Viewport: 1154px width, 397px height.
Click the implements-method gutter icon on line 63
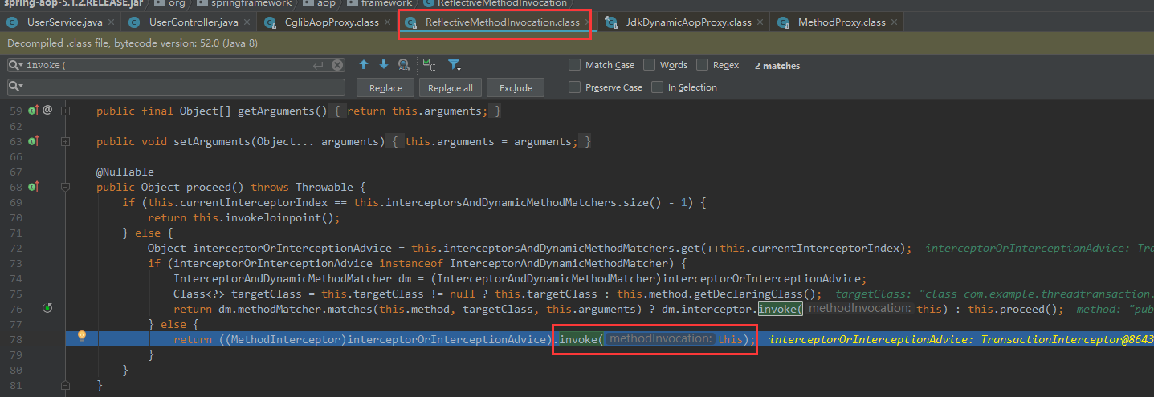pos(33,141)
